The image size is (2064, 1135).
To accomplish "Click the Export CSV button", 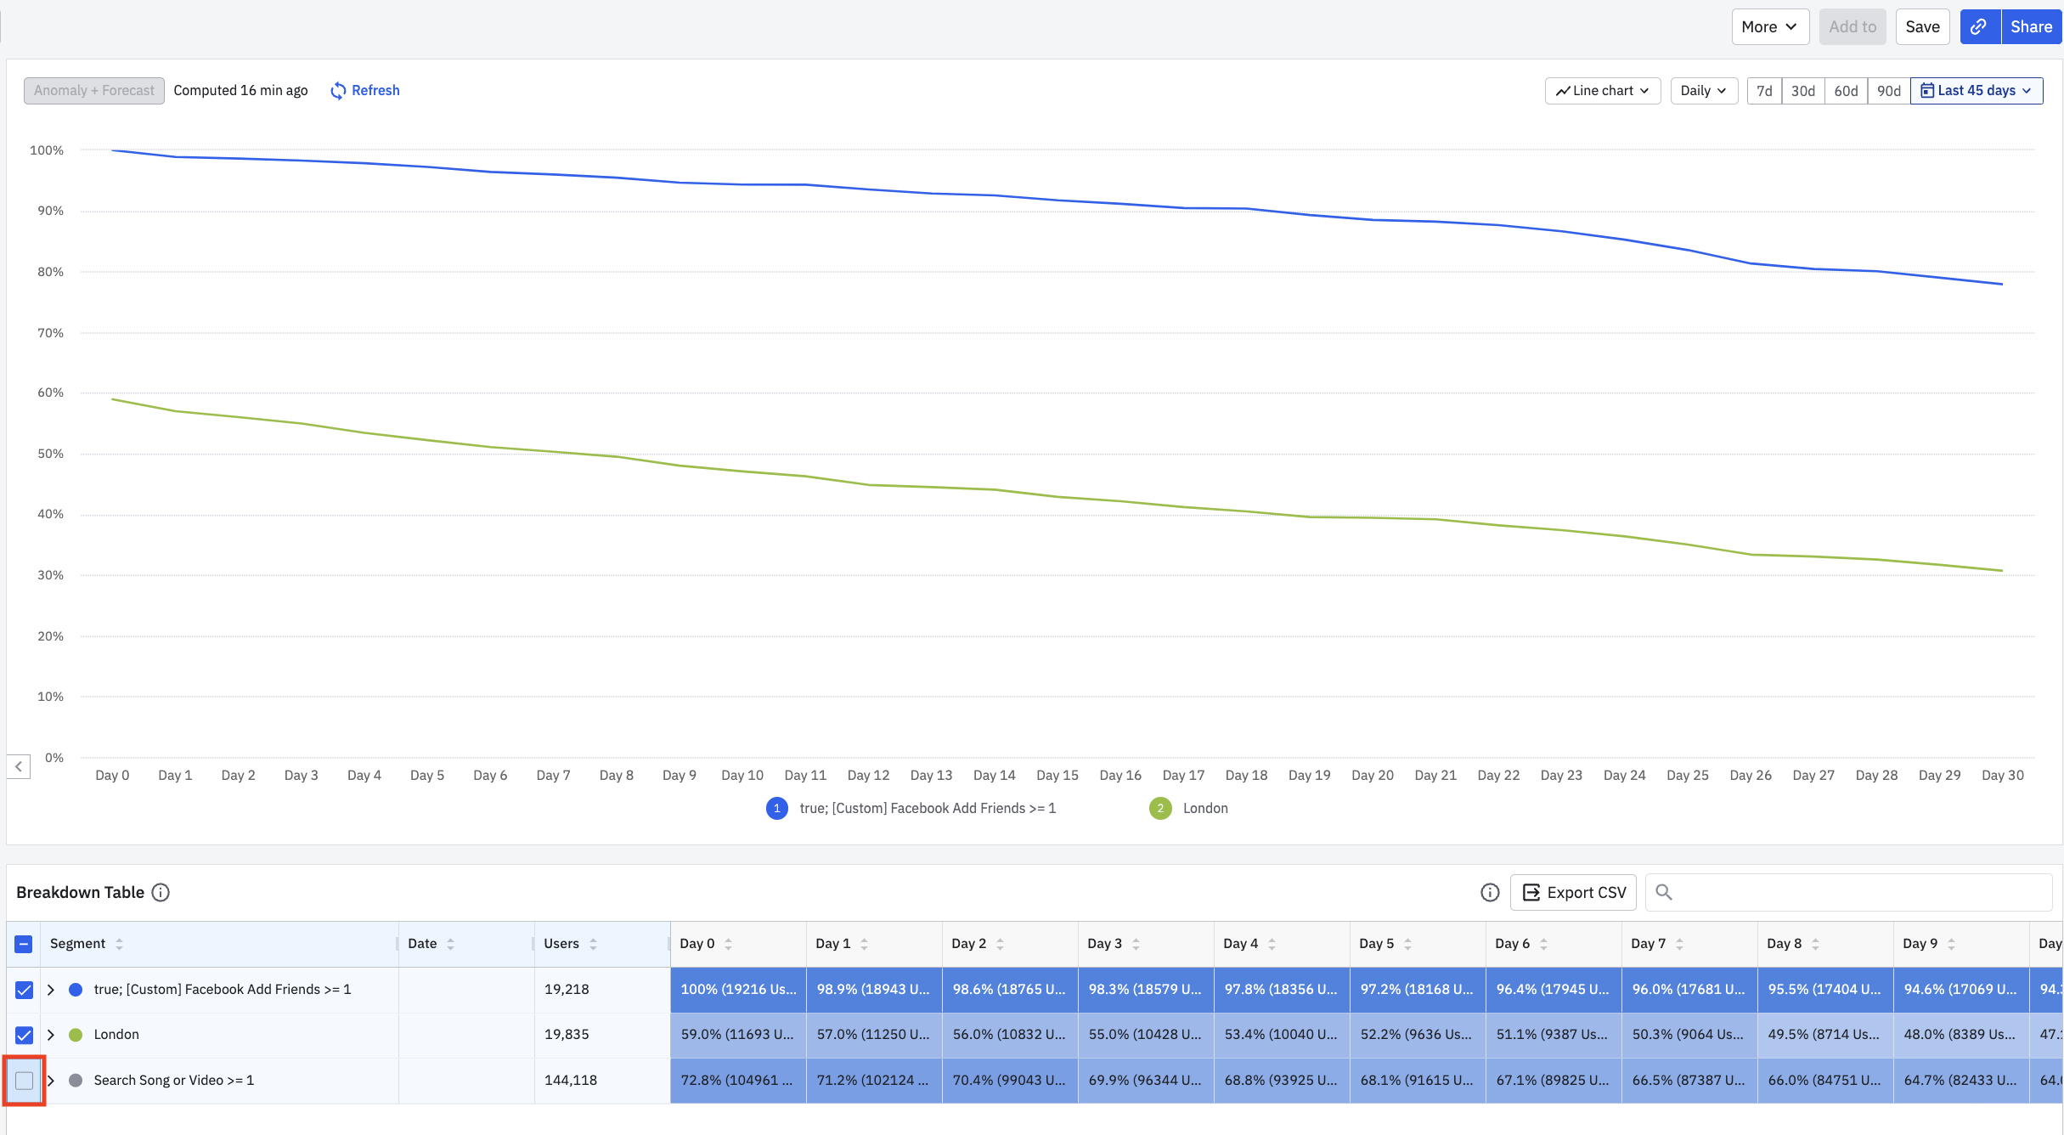I will tap(1573, 892).
